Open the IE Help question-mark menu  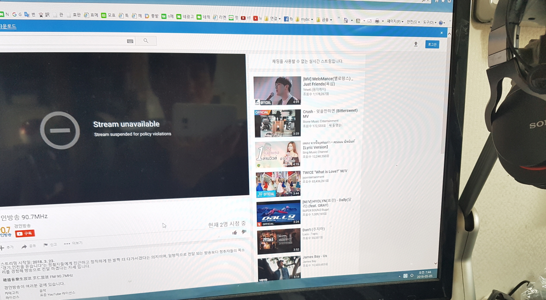click(x=442, y=23)
